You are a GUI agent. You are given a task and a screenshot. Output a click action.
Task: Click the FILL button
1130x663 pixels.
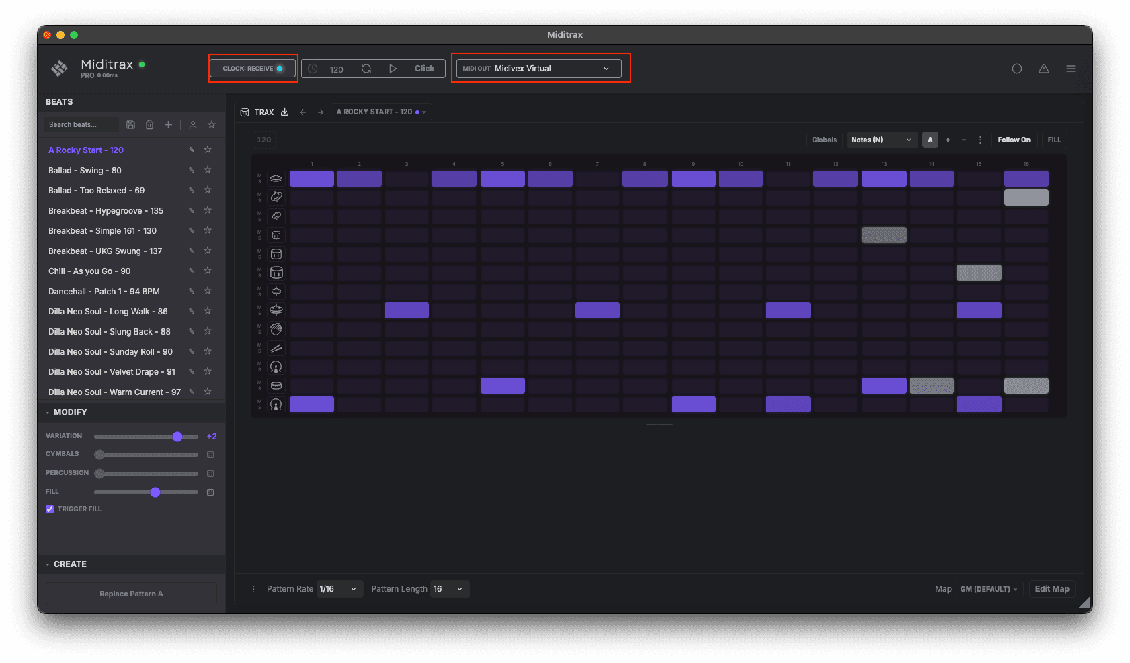click(1054, 140)
